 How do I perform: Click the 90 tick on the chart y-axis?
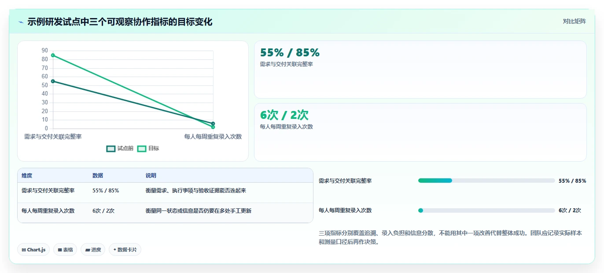click(x=45, y=51)
